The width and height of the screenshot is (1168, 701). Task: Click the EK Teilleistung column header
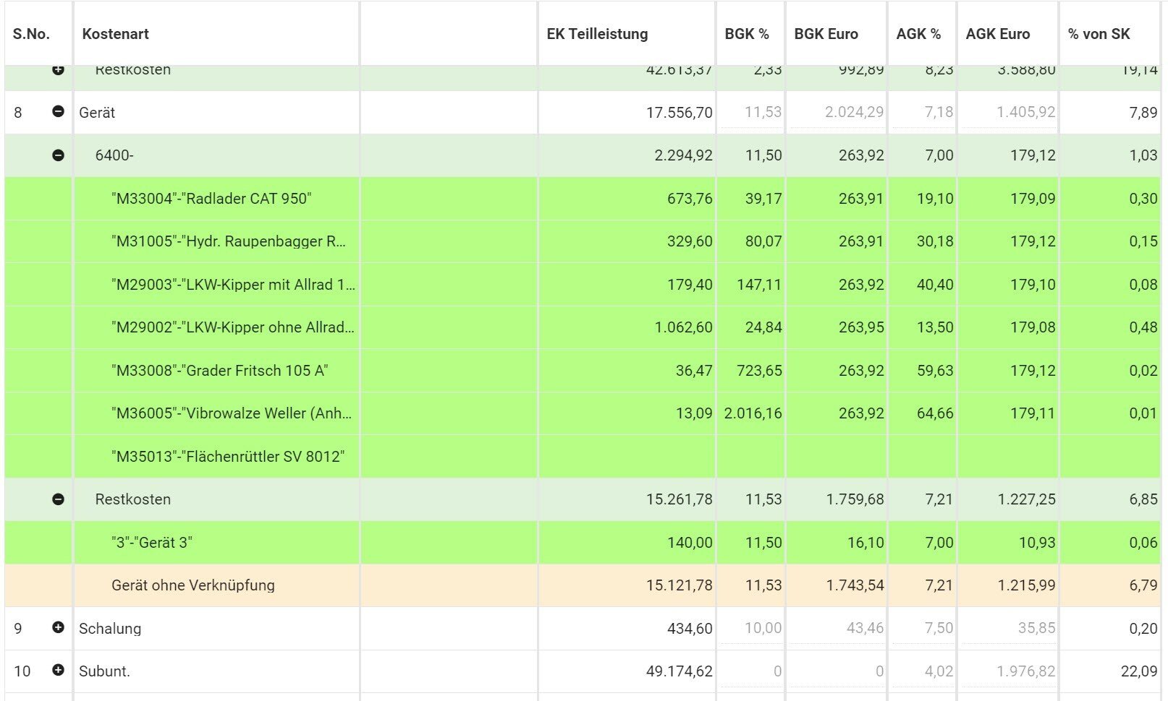point(597,34)
